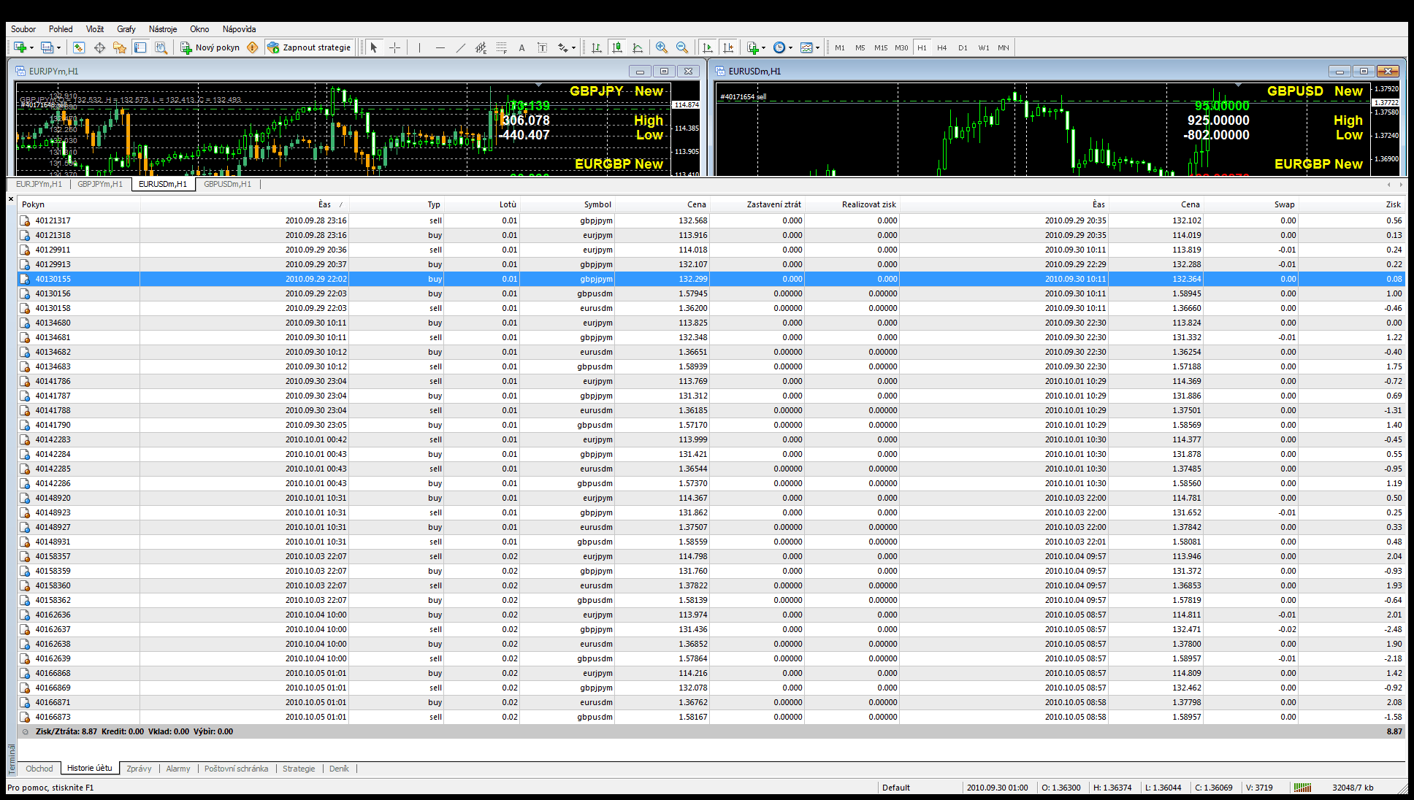Open the Strategy Tester icon
This screenshot has height=800, width=1414.
pyautogui.click(x=161, y=47)
